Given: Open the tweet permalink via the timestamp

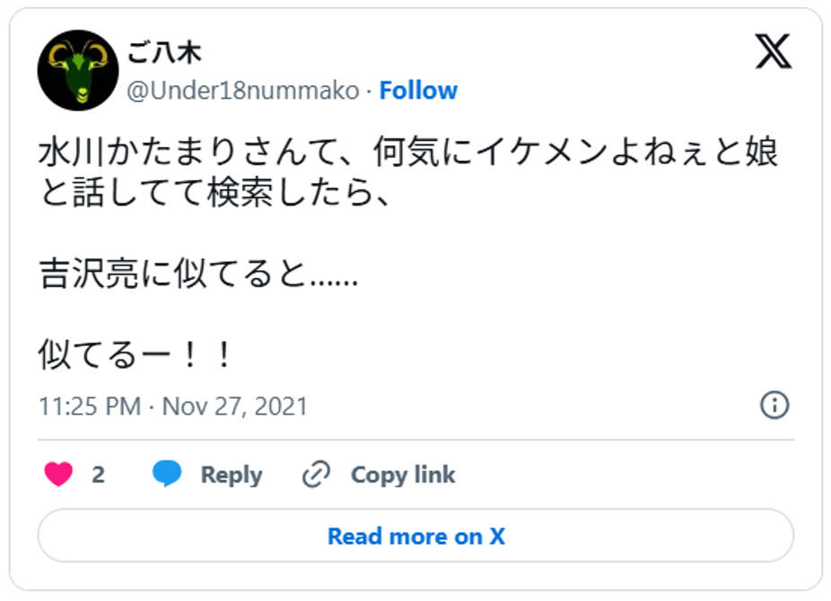Looking at the screenshot, I should click(x=90, y=405).
